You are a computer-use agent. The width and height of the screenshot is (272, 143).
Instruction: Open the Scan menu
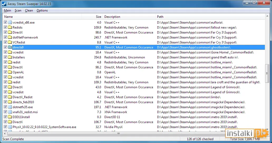[18, 10]
